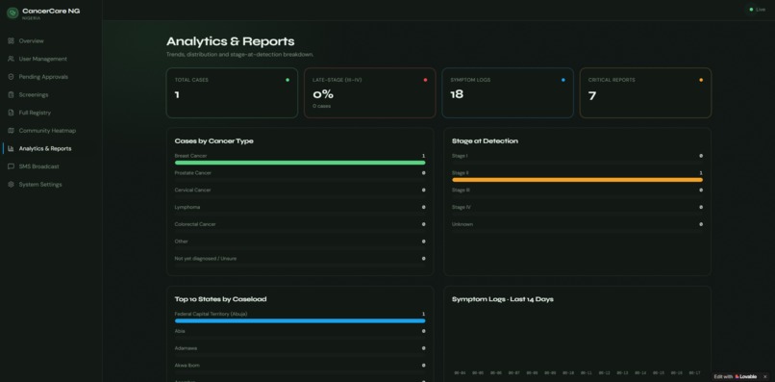Viewport: 775px width, 382px height.
Task: Click the Colorectal Cancer row label
Action: [x=195, y=224]
